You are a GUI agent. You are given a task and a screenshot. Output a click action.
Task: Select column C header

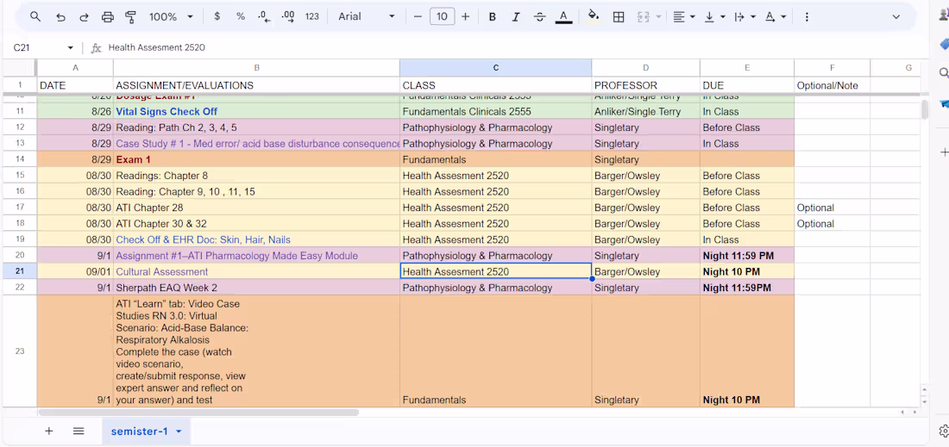click(x=496, y=68)
